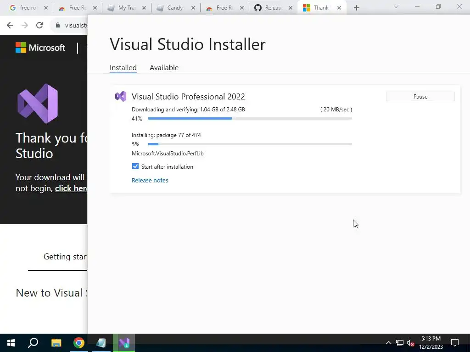Screen dimensions: 470x352
Task: Switch to the GitHub Releases tab
Action: coord(273,8)
